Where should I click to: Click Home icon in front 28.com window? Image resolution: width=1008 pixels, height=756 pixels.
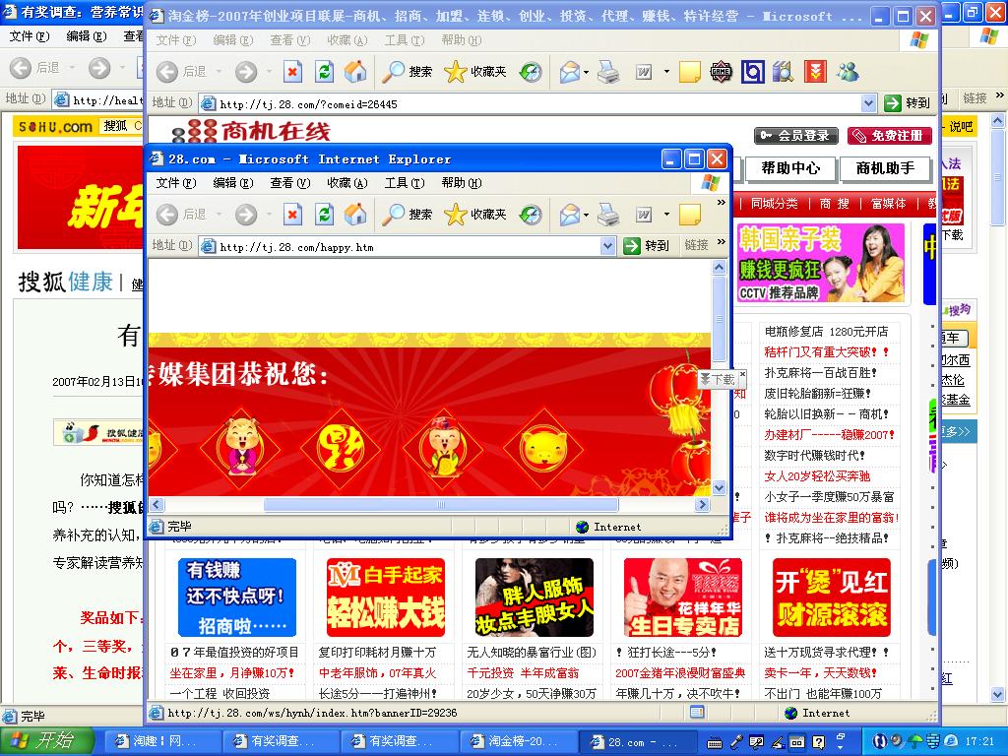pyautogui.click(x=354, y=214)
